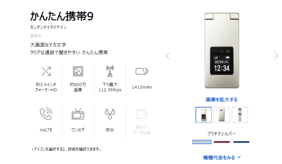The image size is (282, 164).
Task: Open the ワンセグ television icon
Action: coord(78,114)
